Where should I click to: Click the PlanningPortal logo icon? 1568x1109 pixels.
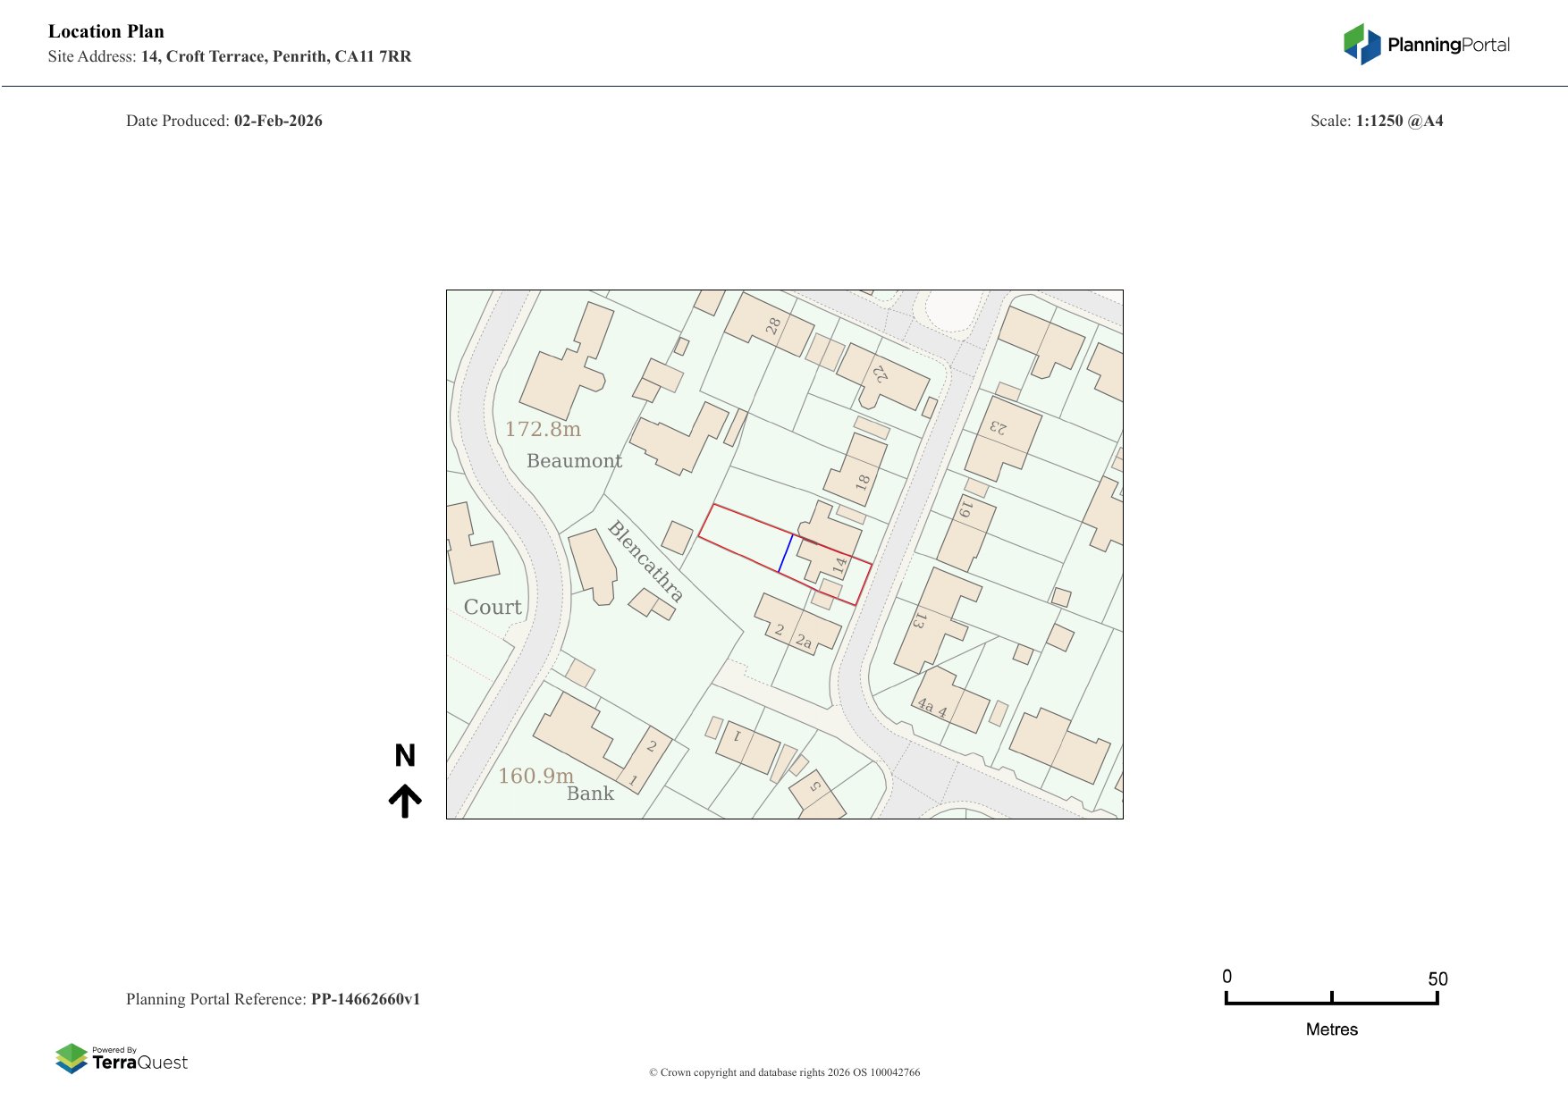(x=1361, y=45)
